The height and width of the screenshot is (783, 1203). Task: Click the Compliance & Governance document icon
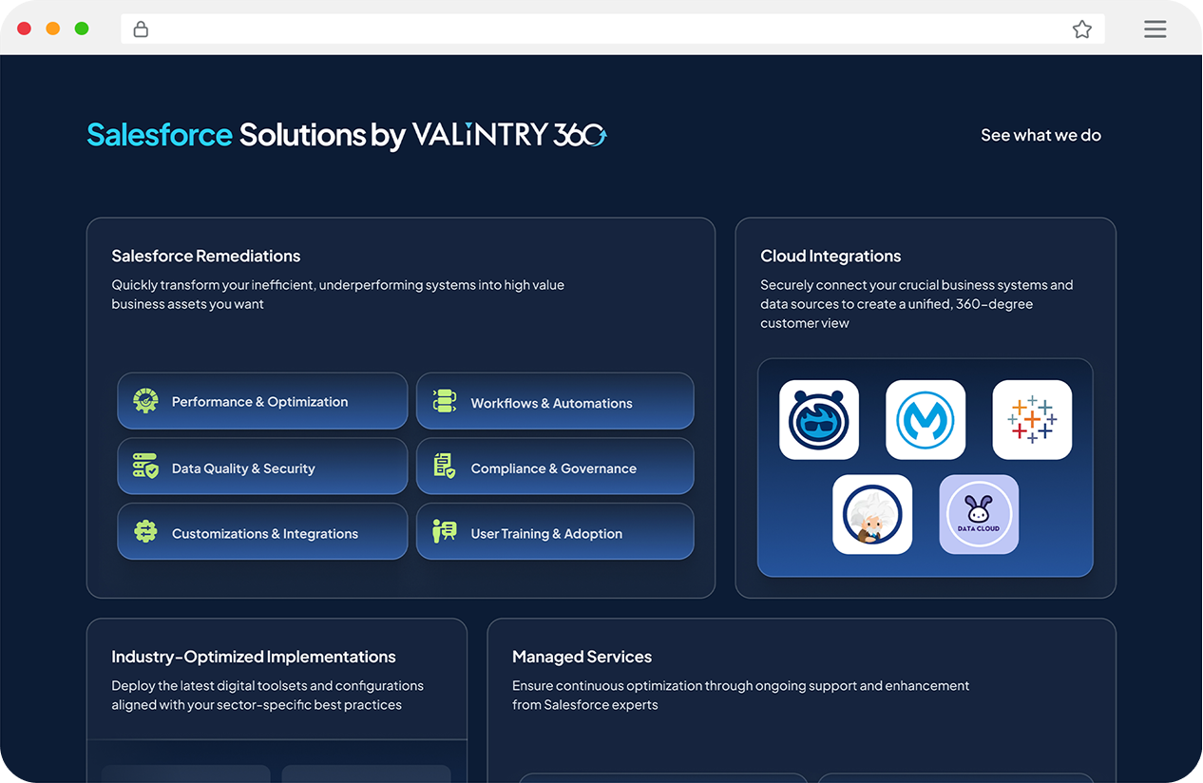(x=445, y=466)
